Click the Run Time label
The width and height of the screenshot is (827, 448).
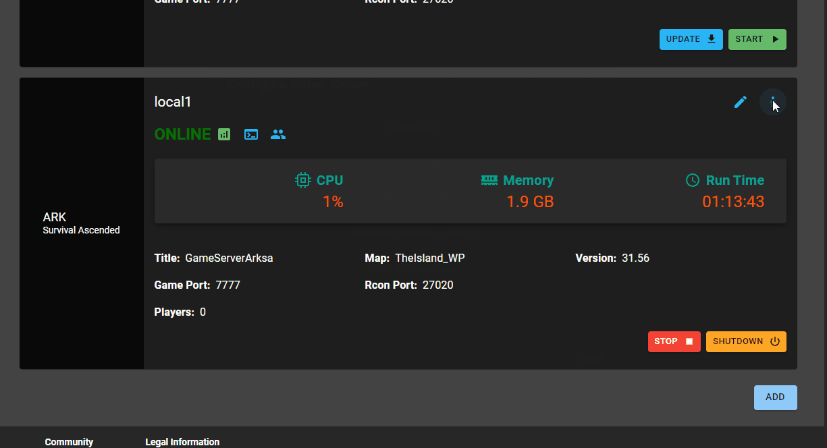pos(735,180)
